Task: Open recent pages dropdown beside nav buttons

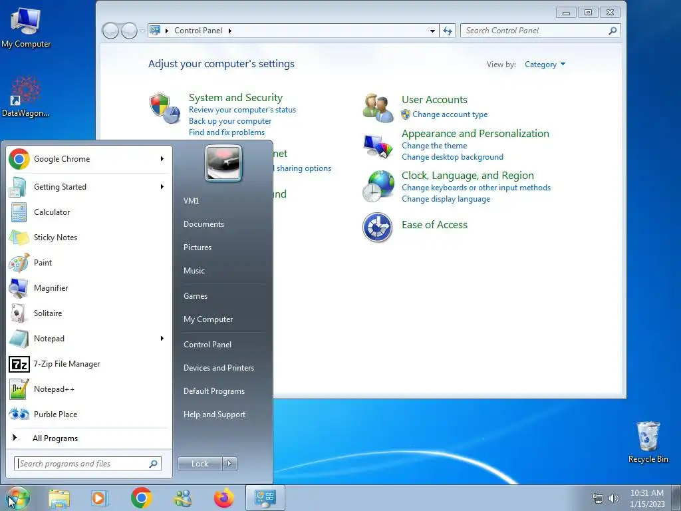Action: [x=142, y=31]
